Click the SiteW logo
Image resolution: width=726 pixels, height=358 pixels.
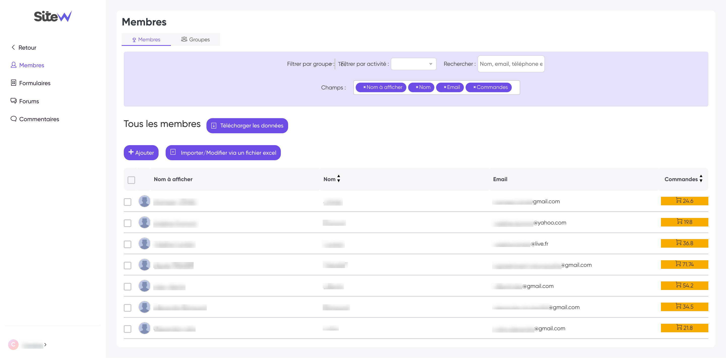click(53, 16)
